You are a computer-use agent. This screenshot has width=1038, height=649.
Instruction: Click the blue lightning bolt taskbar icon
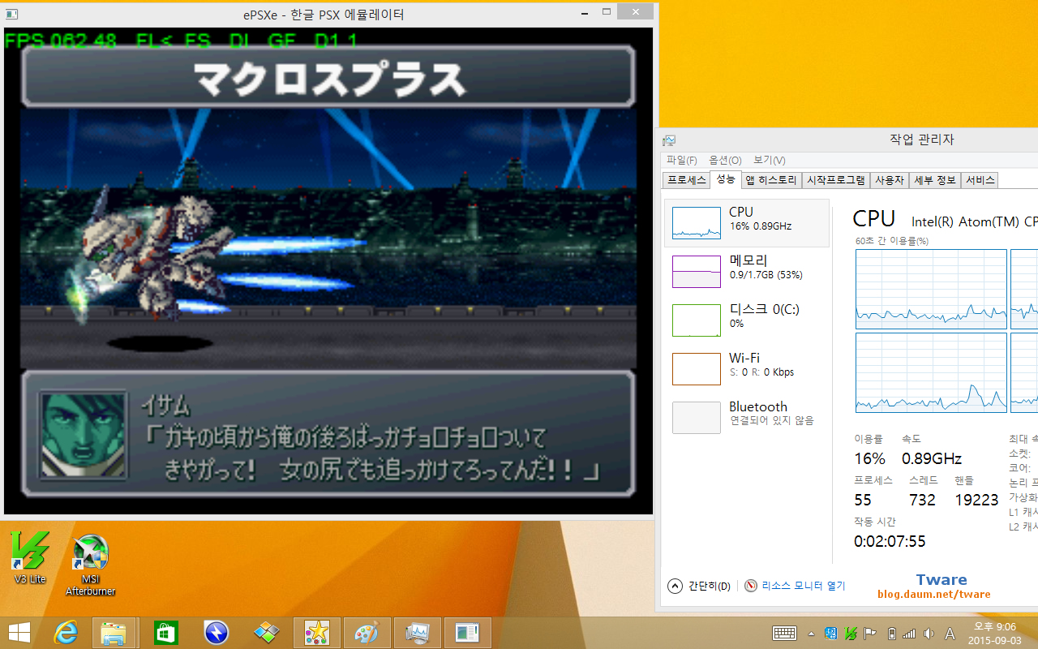point(217,633)
